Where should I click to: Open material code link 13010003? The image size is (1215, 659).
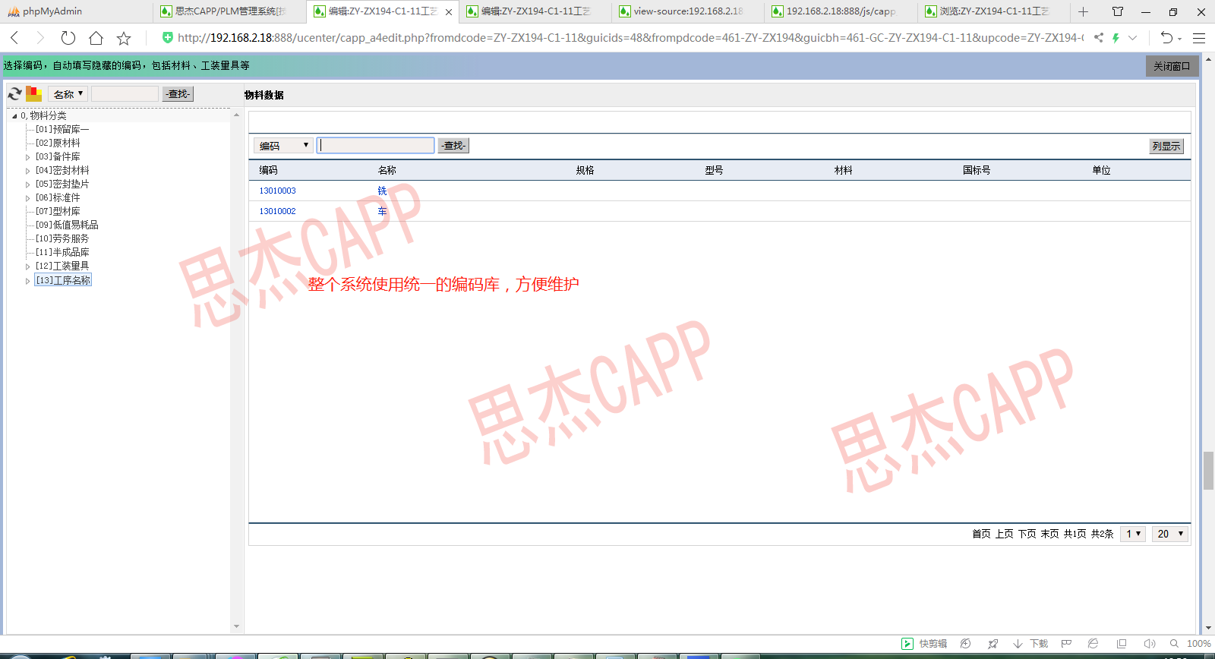(277, 191)
